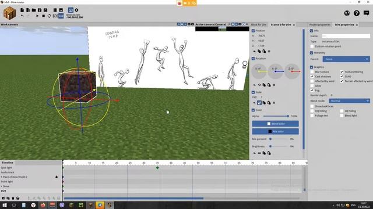Stop the animation playback
Screen dimensions: 373x209
43,16
